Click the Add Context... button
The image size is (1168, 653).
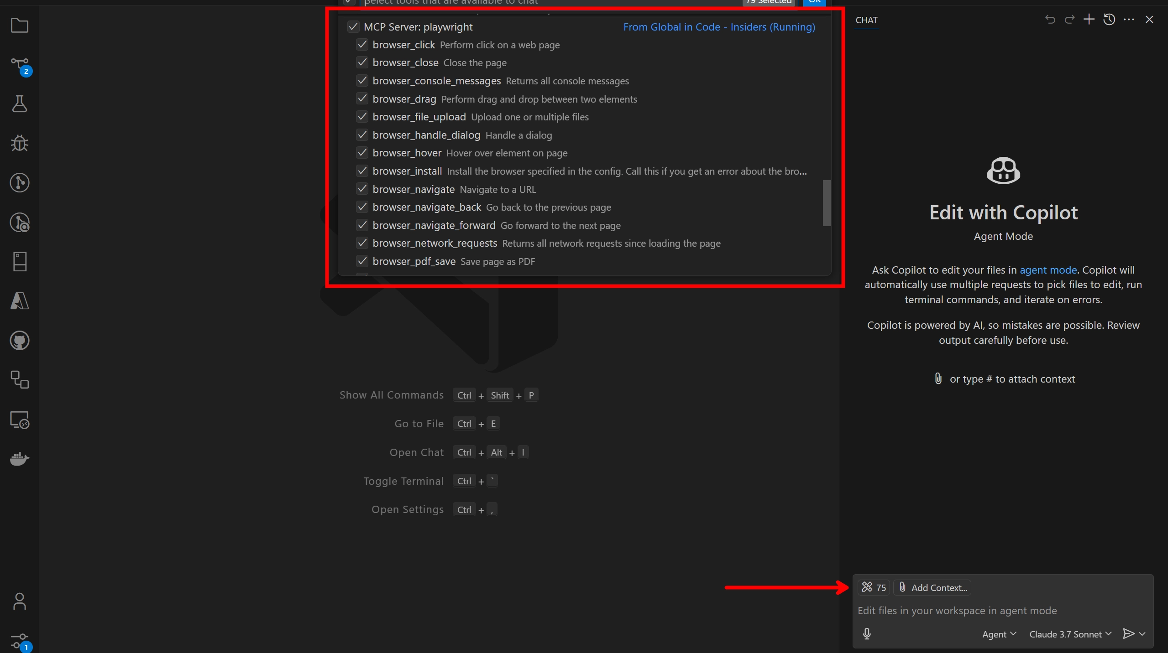[932, 587]
